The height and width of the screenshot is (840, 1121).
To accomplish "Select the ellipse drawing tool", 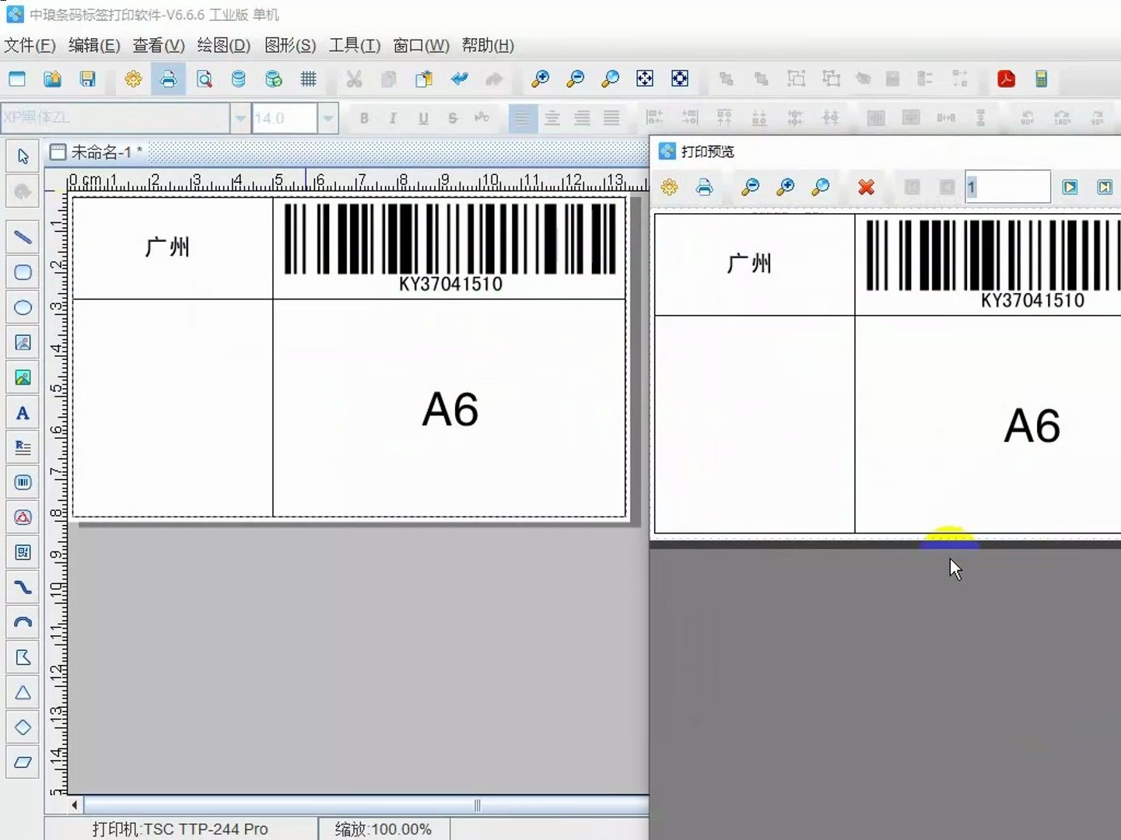I will click(23, 307).
